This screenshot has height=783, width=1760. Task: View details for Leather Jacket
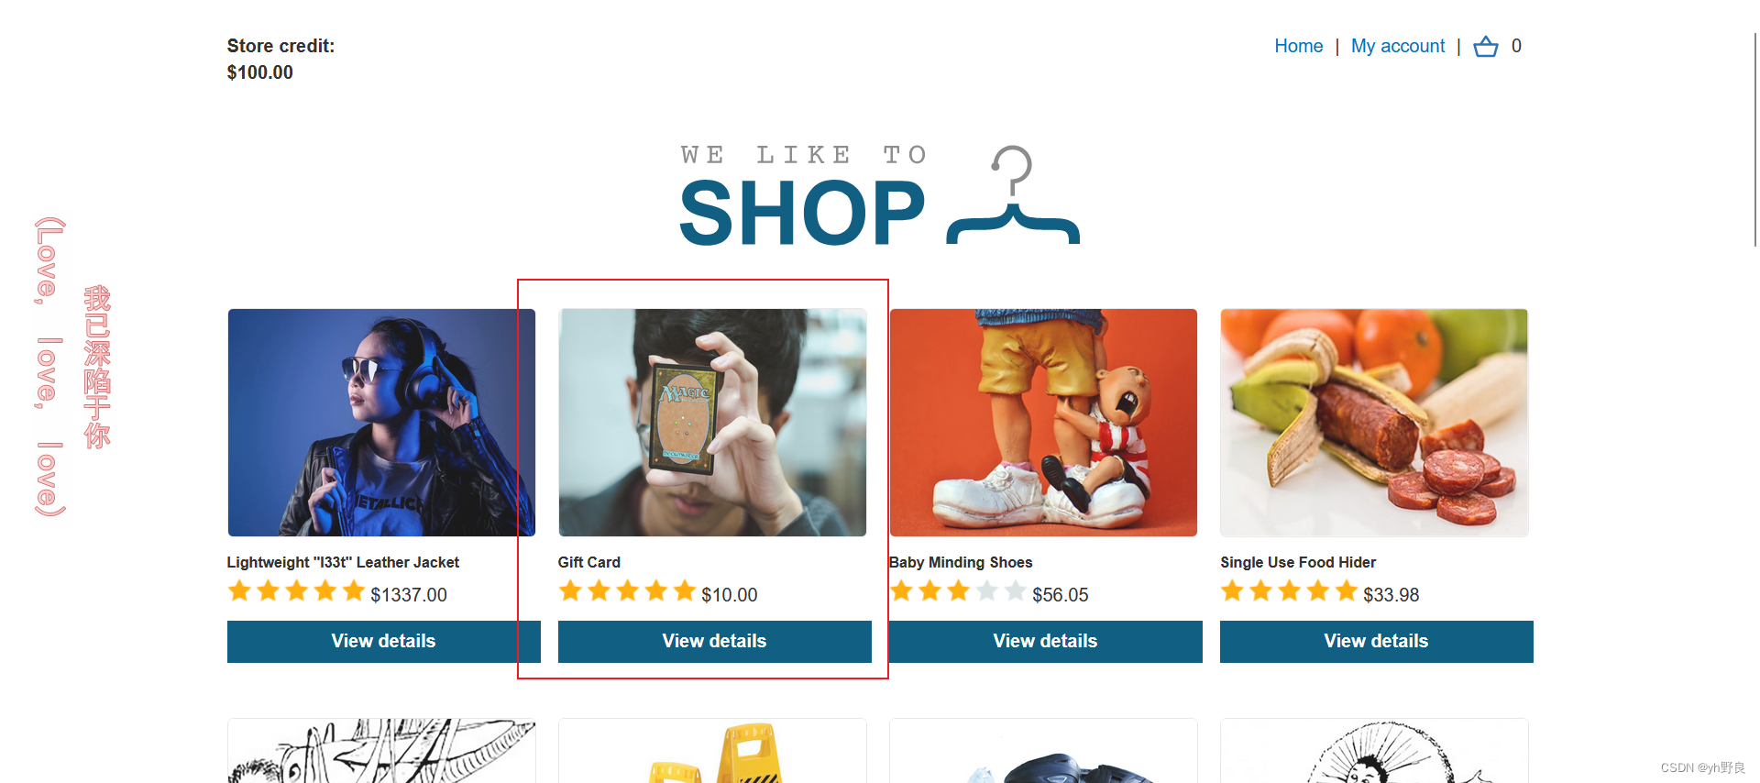[x=383, y=641]
